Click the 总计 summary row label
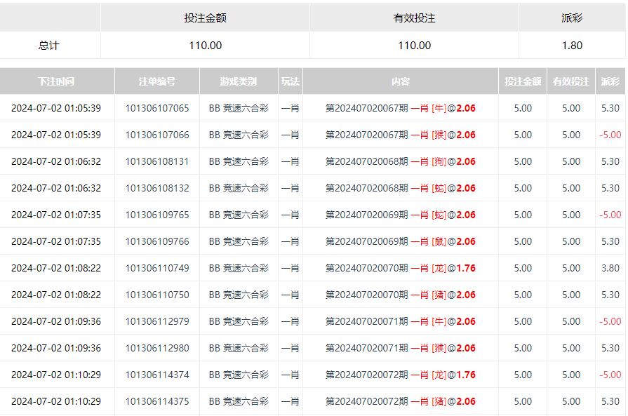The height and width of the screenshot is (416, 628). coord(49,45)
